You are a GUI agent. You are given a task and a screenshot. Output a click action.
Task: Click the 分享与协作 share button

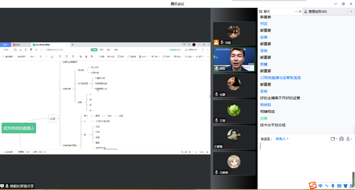191,50
